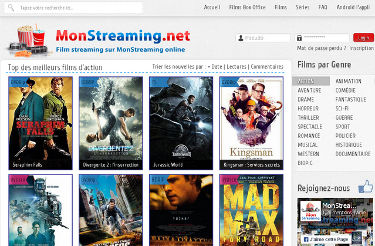The height and width of the screenshot is (246, 375).
Task: Open Divergente 2 : l'insurrection poster
Action: point(111,123)
